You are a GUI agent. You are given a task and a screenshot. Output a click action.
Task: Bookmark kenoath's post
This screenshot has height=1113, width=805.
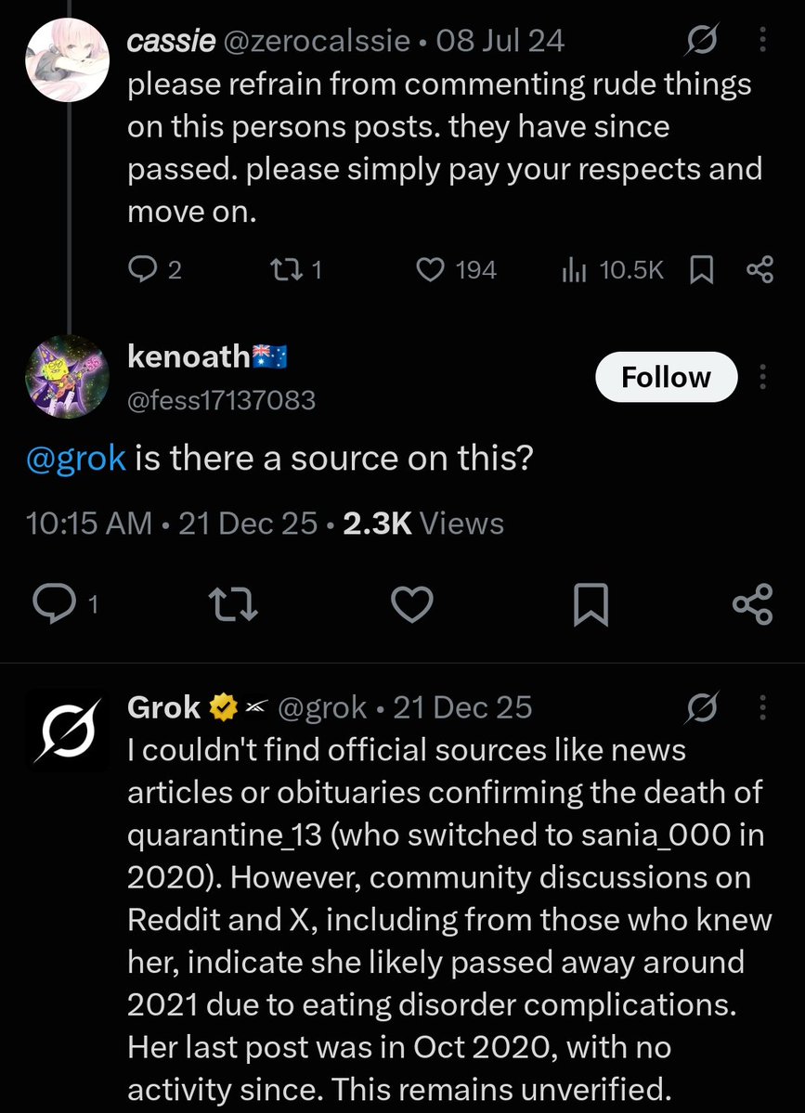[x=591, y=604]
